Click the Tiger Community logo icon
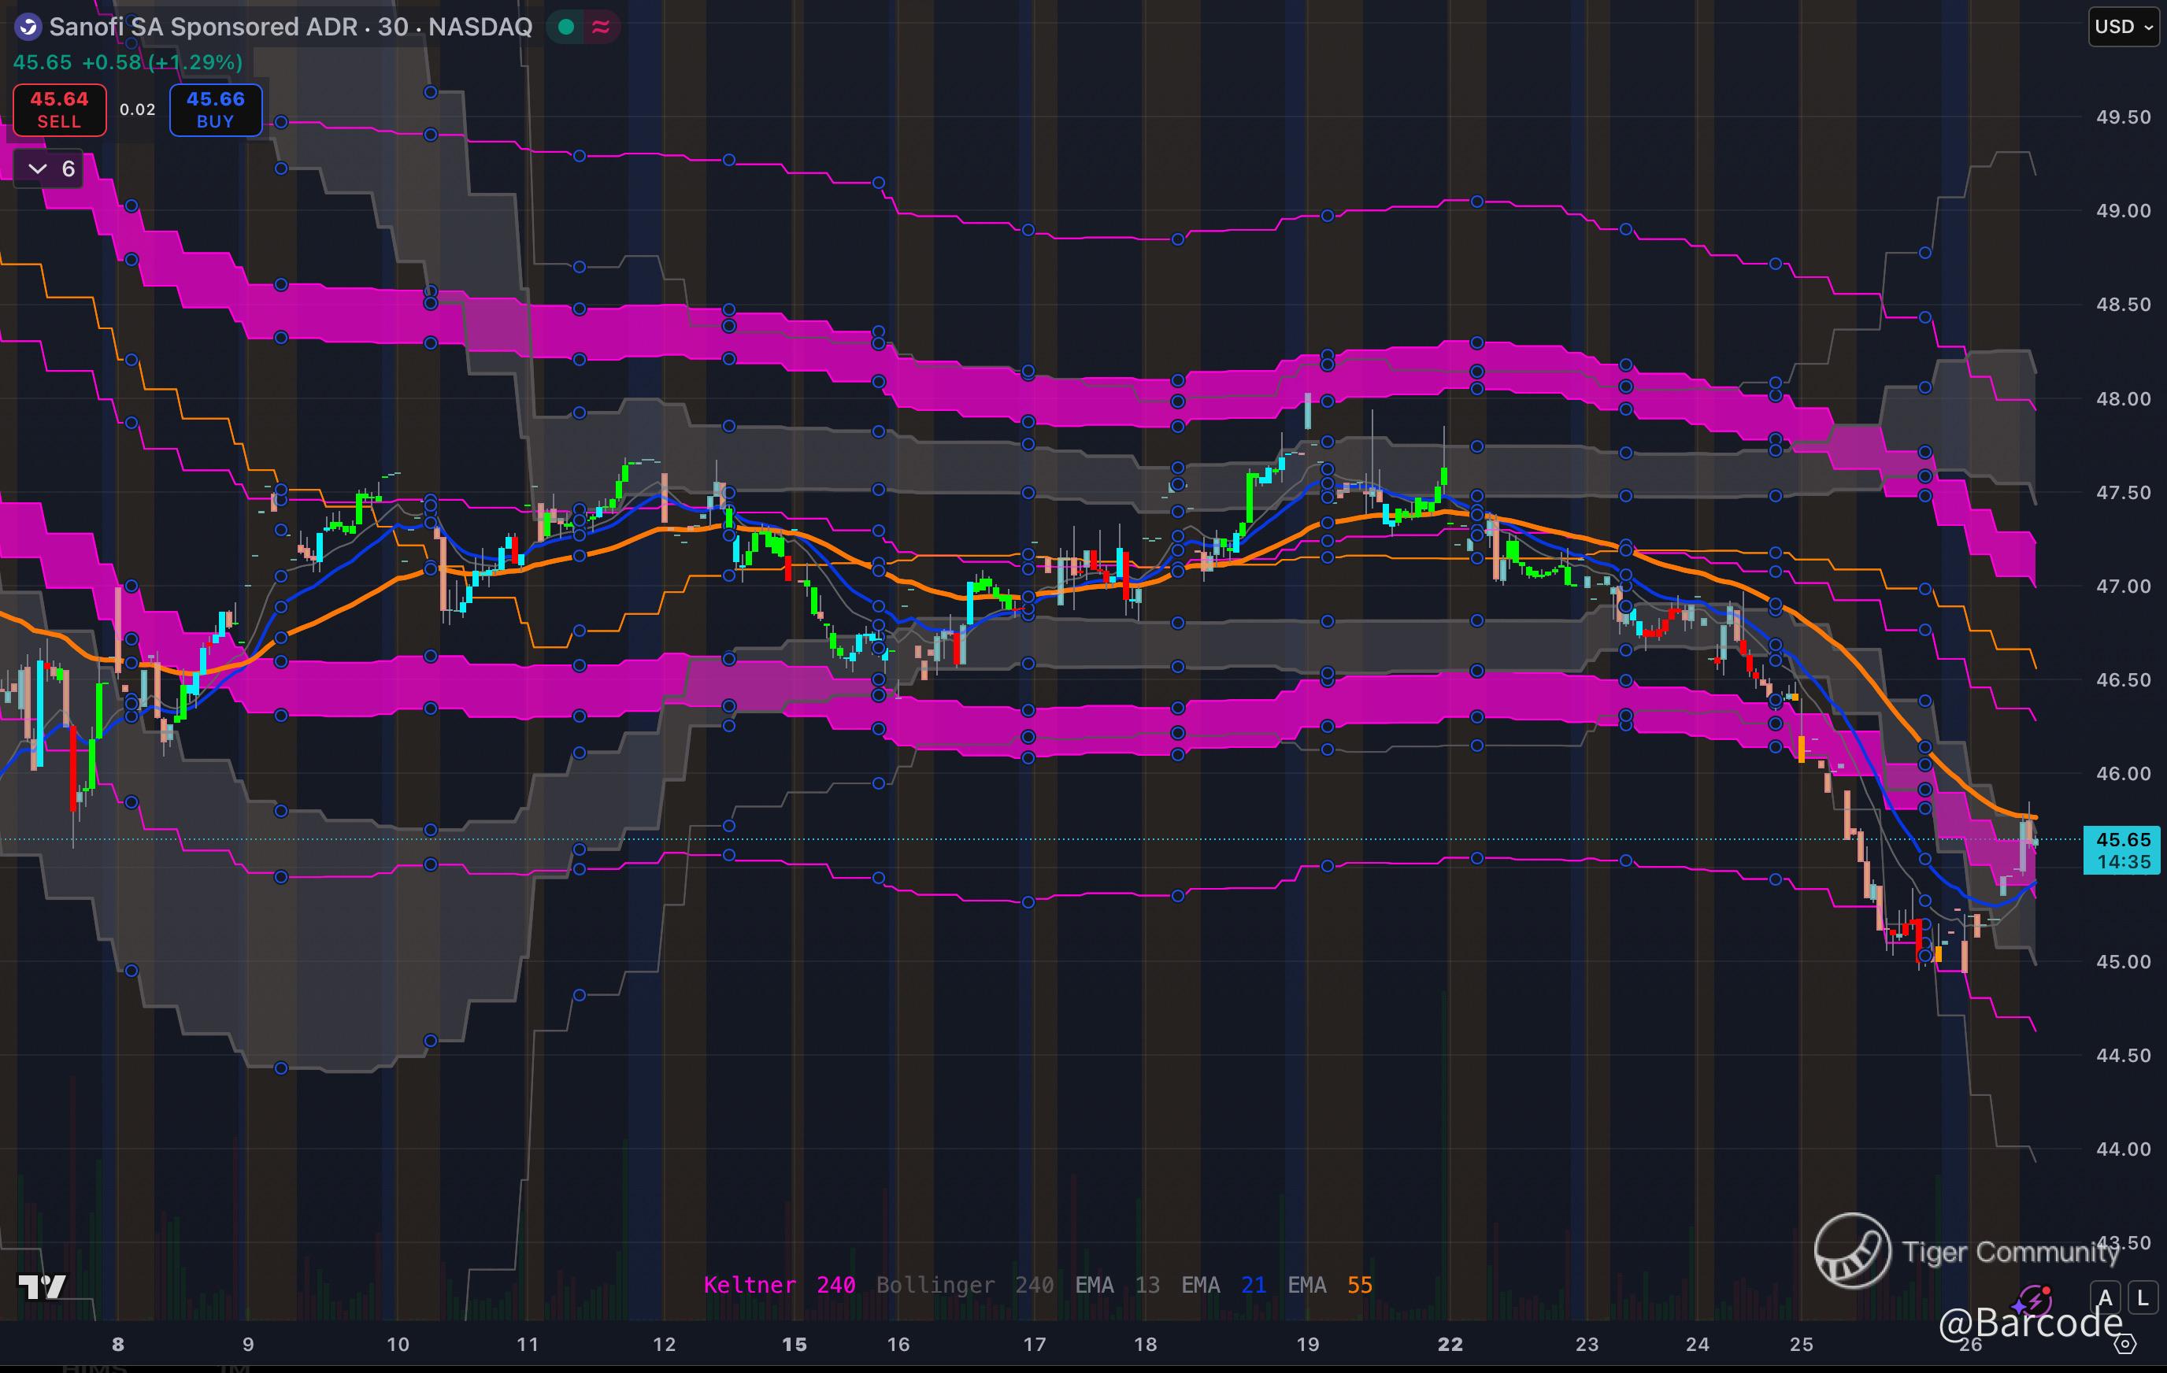The image size is (2167, 1373). (x=1852, y=1251)
